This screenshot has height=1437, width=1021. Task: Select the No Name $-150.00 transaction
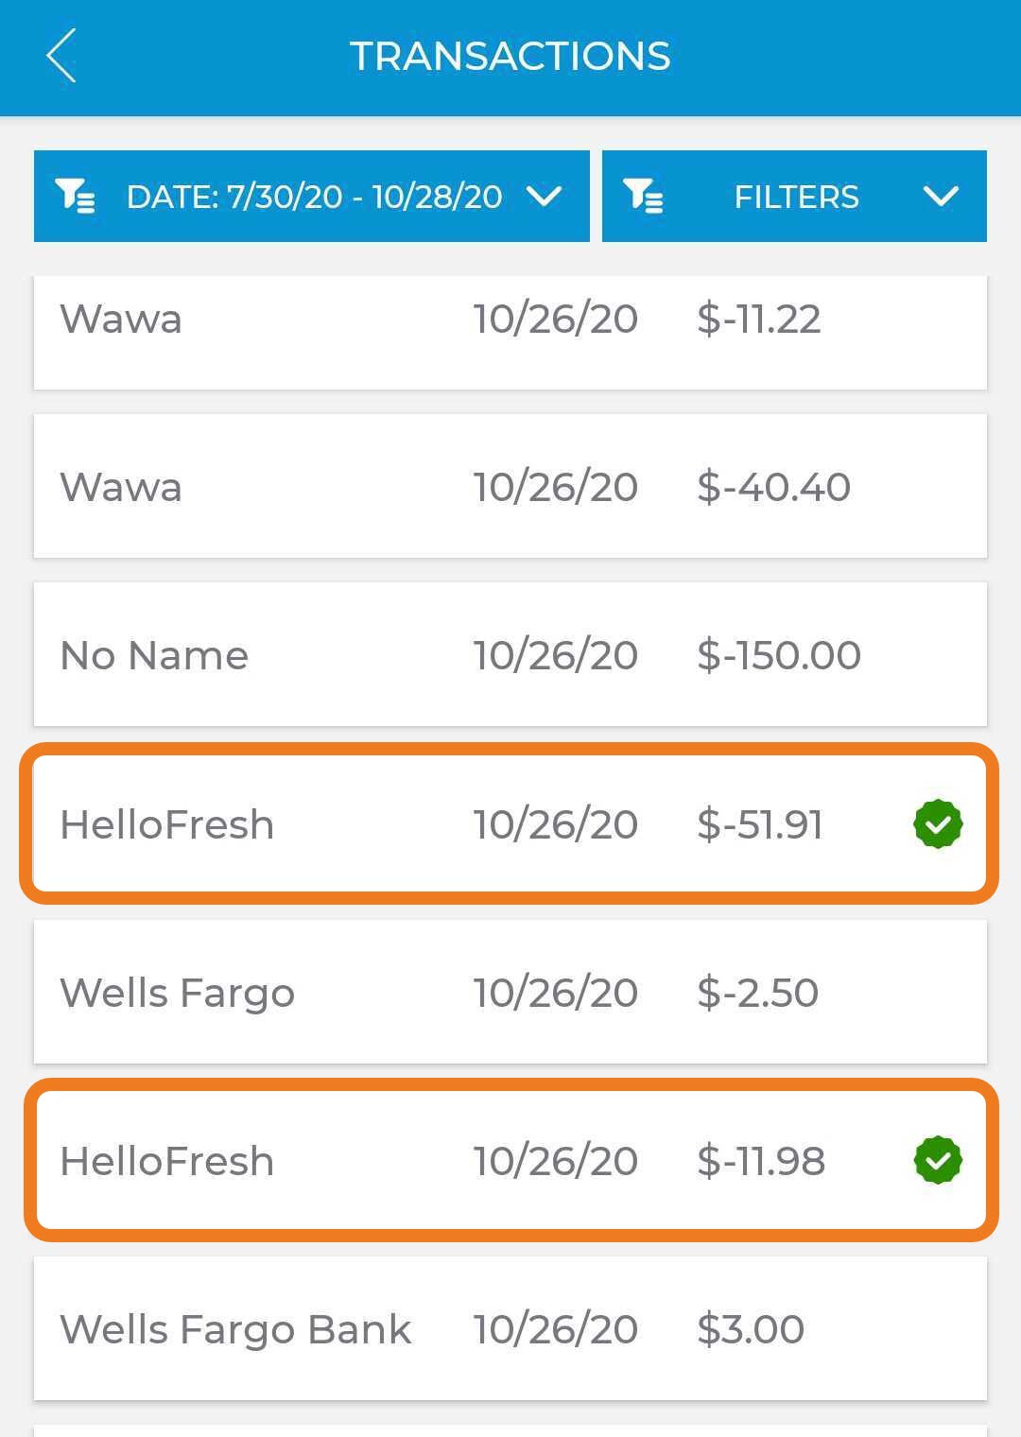click(x=510, y=654)
